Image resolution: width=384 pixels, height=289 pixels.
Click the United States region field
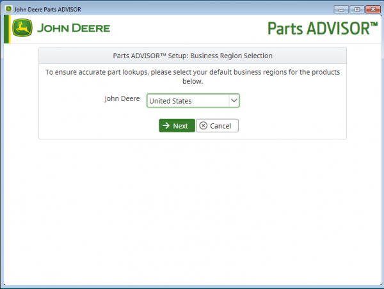193,100
